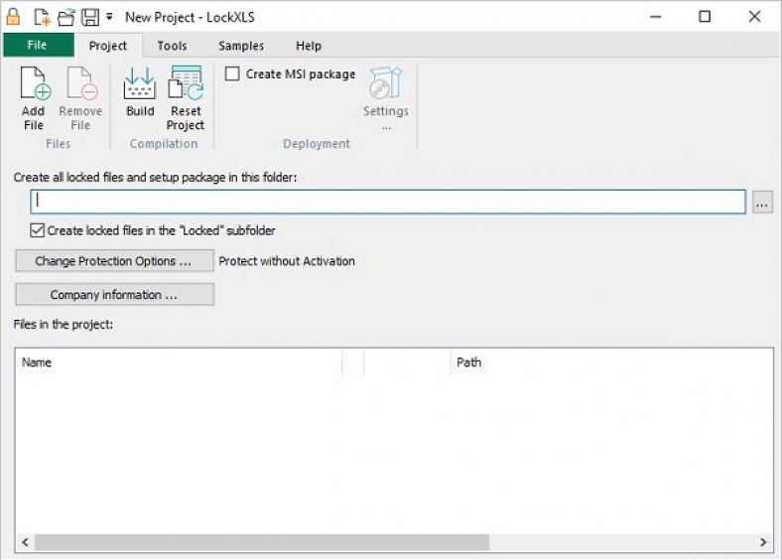Click Change Protection Options button
This screenshot has height=560, width=782.
pyautogui.click(x=114, y=261)
